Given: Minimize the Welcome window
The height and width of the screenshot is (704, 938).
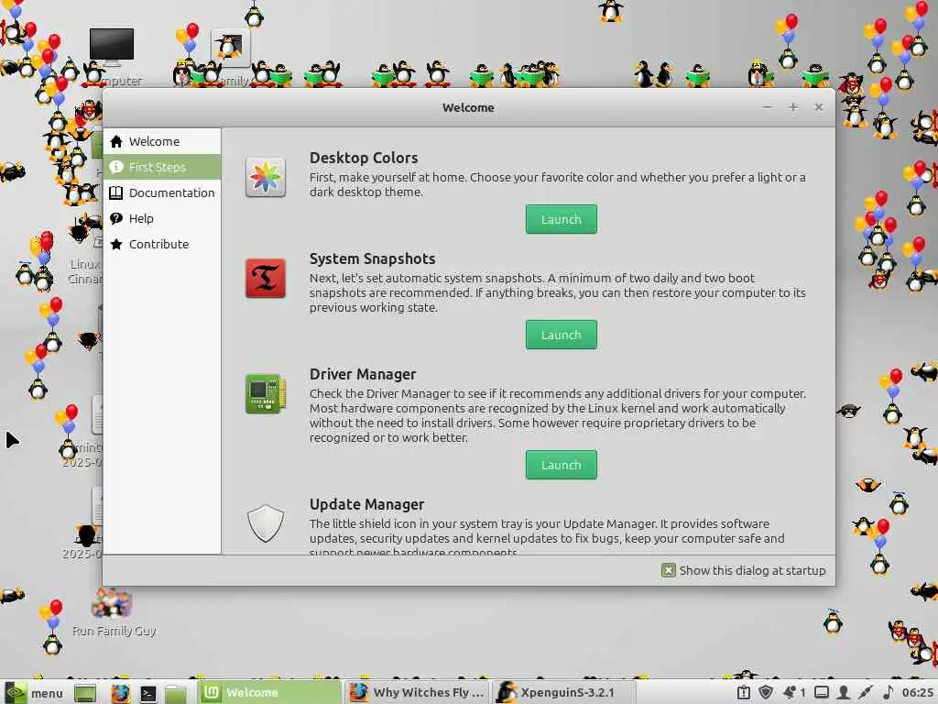Looking at the screenshot, I should point(768,107).
